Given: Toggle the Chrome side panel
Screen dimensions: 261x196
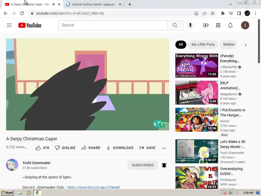Looking at the screenshot, I should coord(239,13).
